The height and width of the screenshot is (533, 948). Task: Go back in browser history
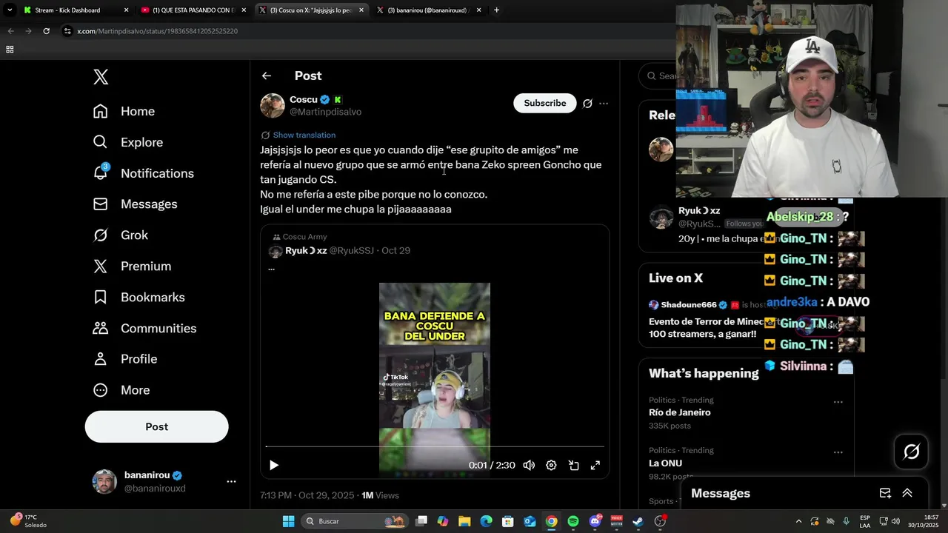pos(10,31)
